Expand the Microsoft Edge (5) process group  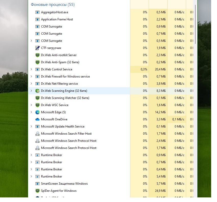pyautogui.click(x=31, y=112)
